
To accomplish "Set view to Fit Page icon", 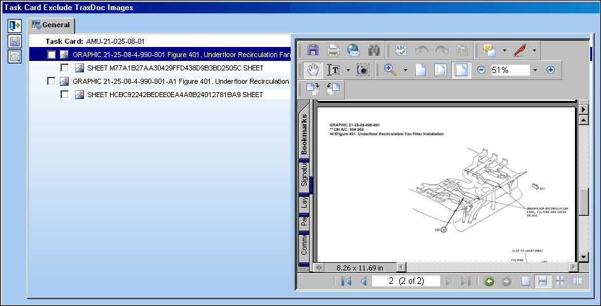I will click(x=440, y=70).
